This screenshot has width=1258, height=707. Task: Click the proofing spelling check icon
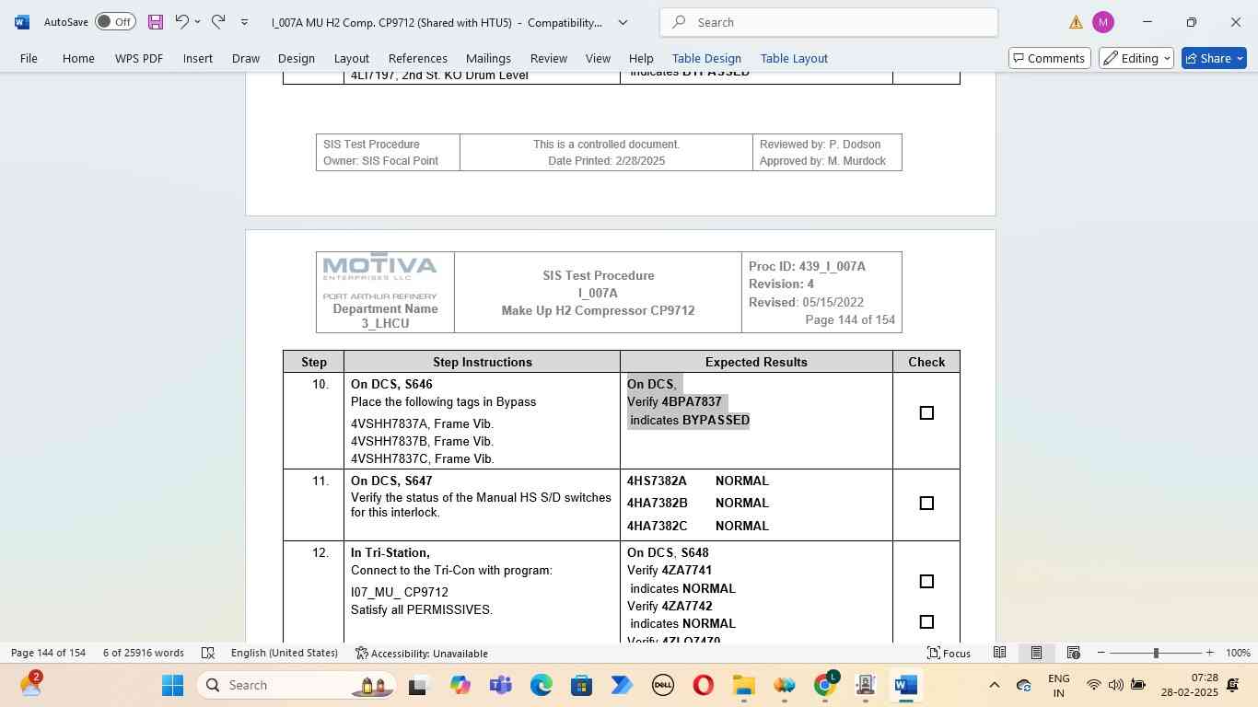208,653
